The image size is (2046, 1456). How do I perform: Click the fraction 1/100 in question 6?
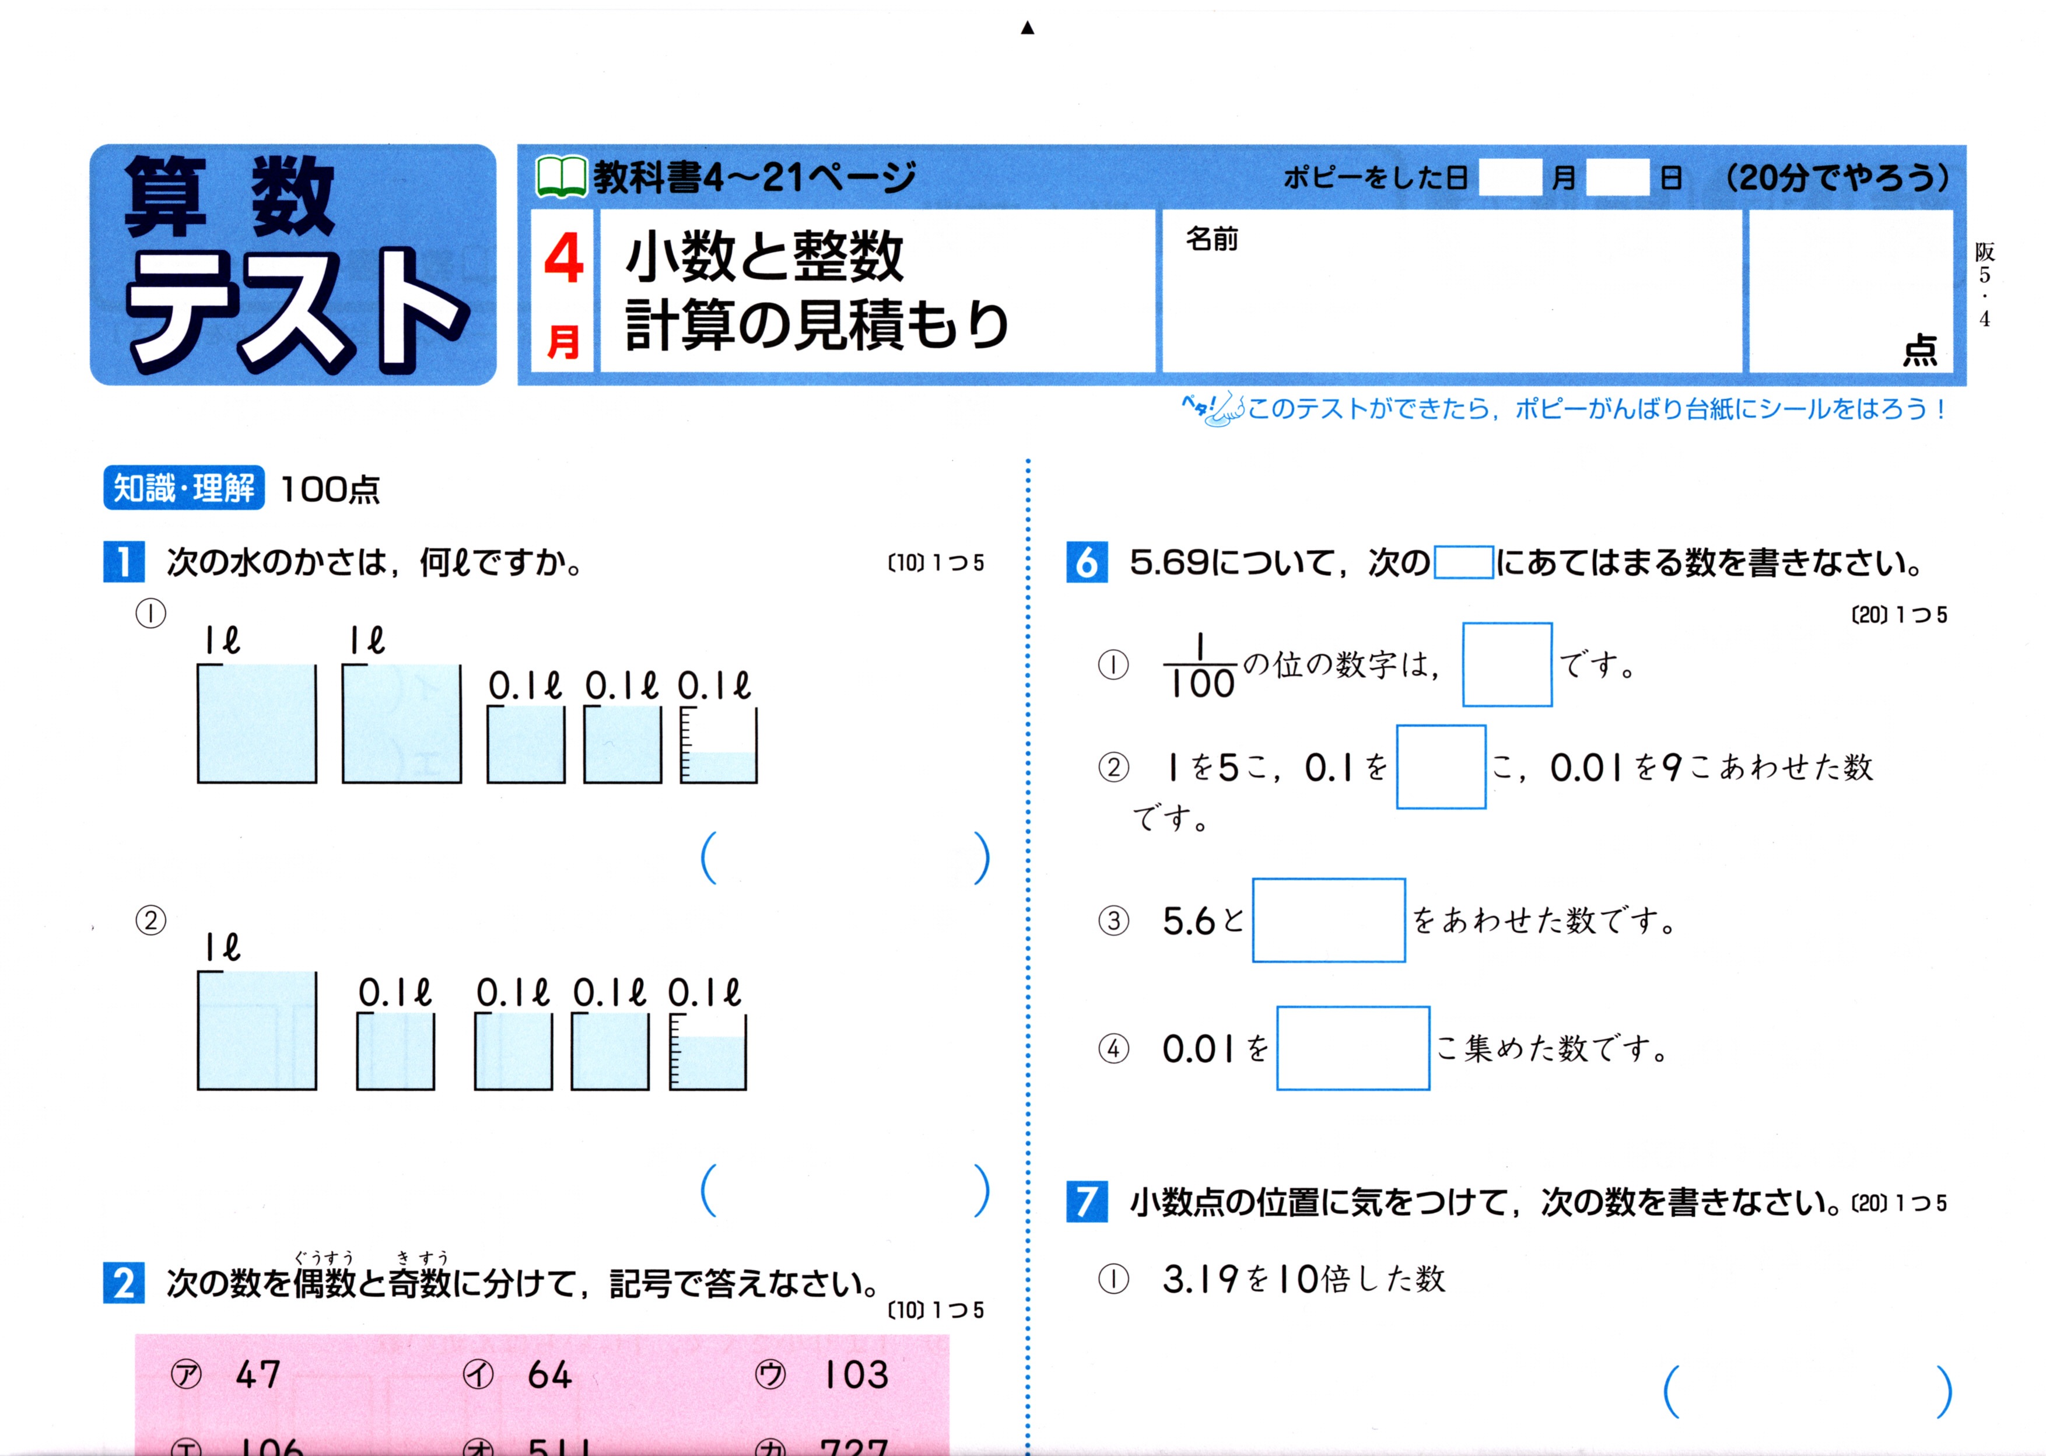tap(1200, 665)
